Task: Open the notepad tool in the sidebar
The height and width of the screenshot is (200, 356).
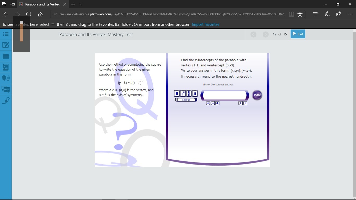Action: point(6,45)
